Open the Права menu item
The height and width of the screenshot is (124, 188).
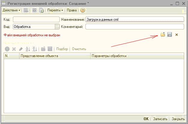(71, 10)
